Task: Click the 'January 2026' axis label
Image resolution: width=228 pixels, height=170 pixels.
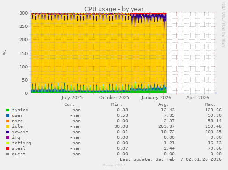Action: (156, 98)
